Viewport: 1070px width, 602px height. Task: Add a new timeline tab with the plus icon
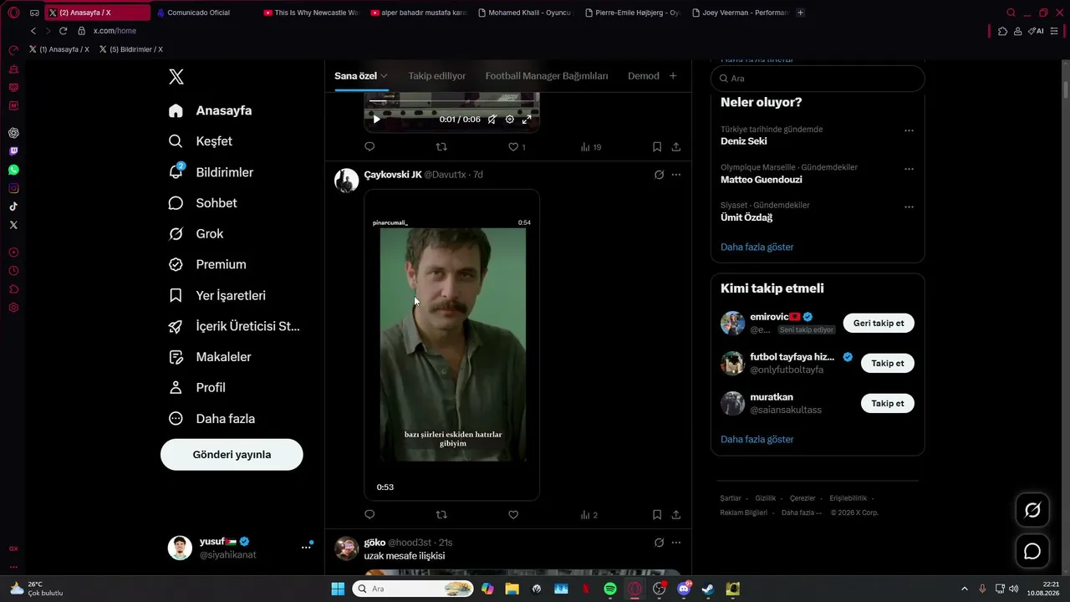click(x=673, y=76)
